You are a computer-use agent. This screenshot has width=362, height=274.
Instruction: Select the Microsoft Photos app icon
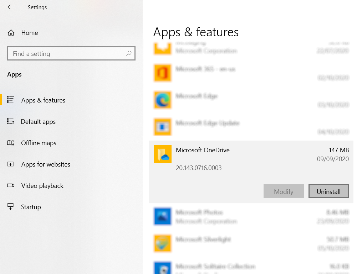pos(163,216)
